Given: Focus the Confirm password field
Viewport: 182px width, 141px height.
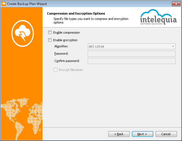Looking at the screenshot, I should tap(132, 61).
